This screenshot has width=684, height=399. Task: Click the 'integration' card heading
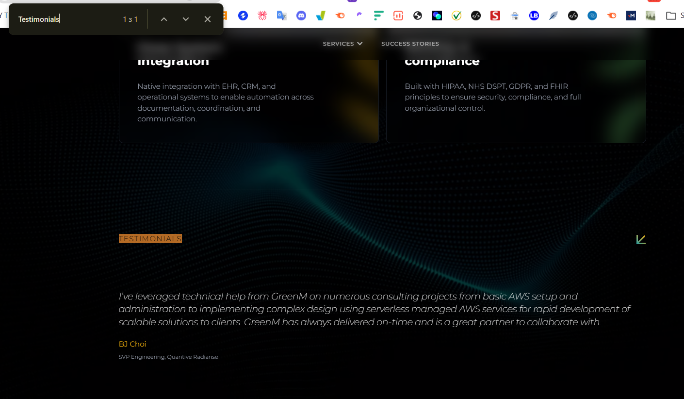pyautogui.click(x=173, y=61)
